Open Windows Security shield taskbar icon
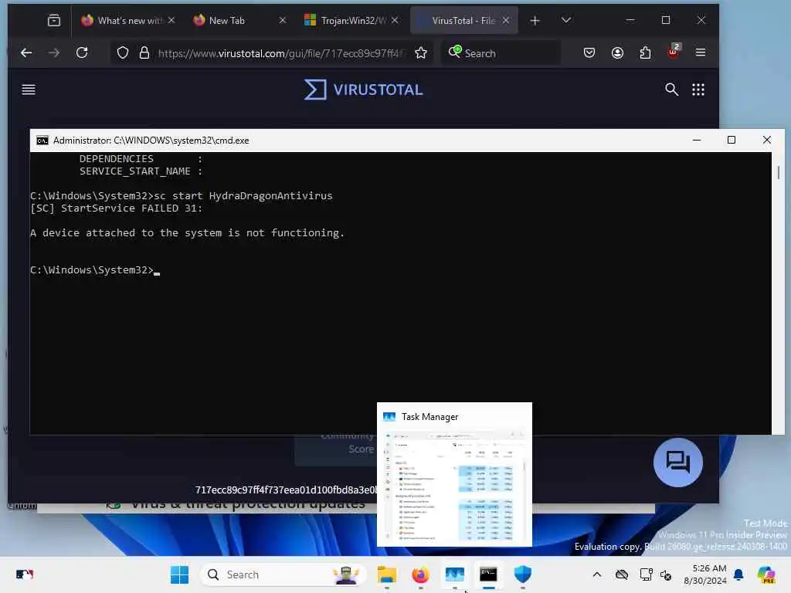This screenshot has height=593, width=791. pyautogui.click(x=523, y=574)
